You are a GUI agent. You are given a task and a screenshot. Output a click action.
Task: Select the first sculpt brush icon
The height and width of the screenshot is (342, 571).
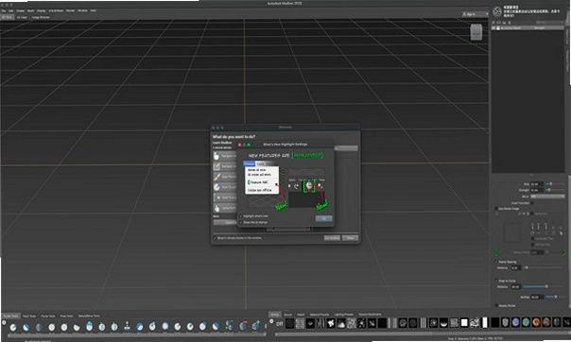coord(13,327)
